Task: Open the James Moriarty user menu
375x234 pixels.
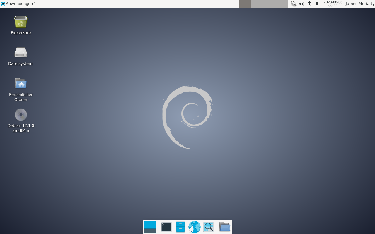Action: [x=360, y=4]
